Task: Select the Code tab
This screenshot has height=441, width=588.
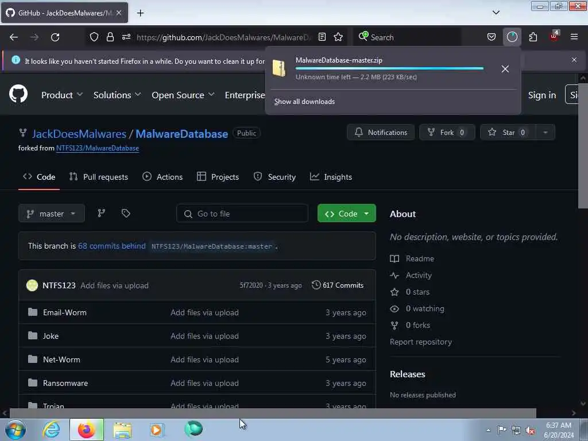Action: [39, 177]
